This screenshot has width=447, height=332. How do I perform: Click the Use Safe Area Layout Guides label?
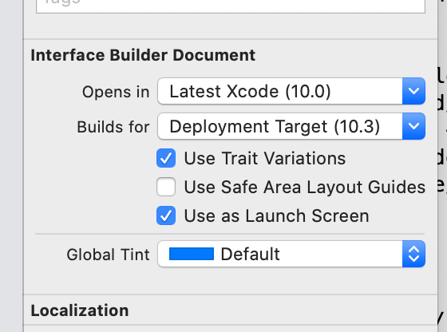pos(305,188)
